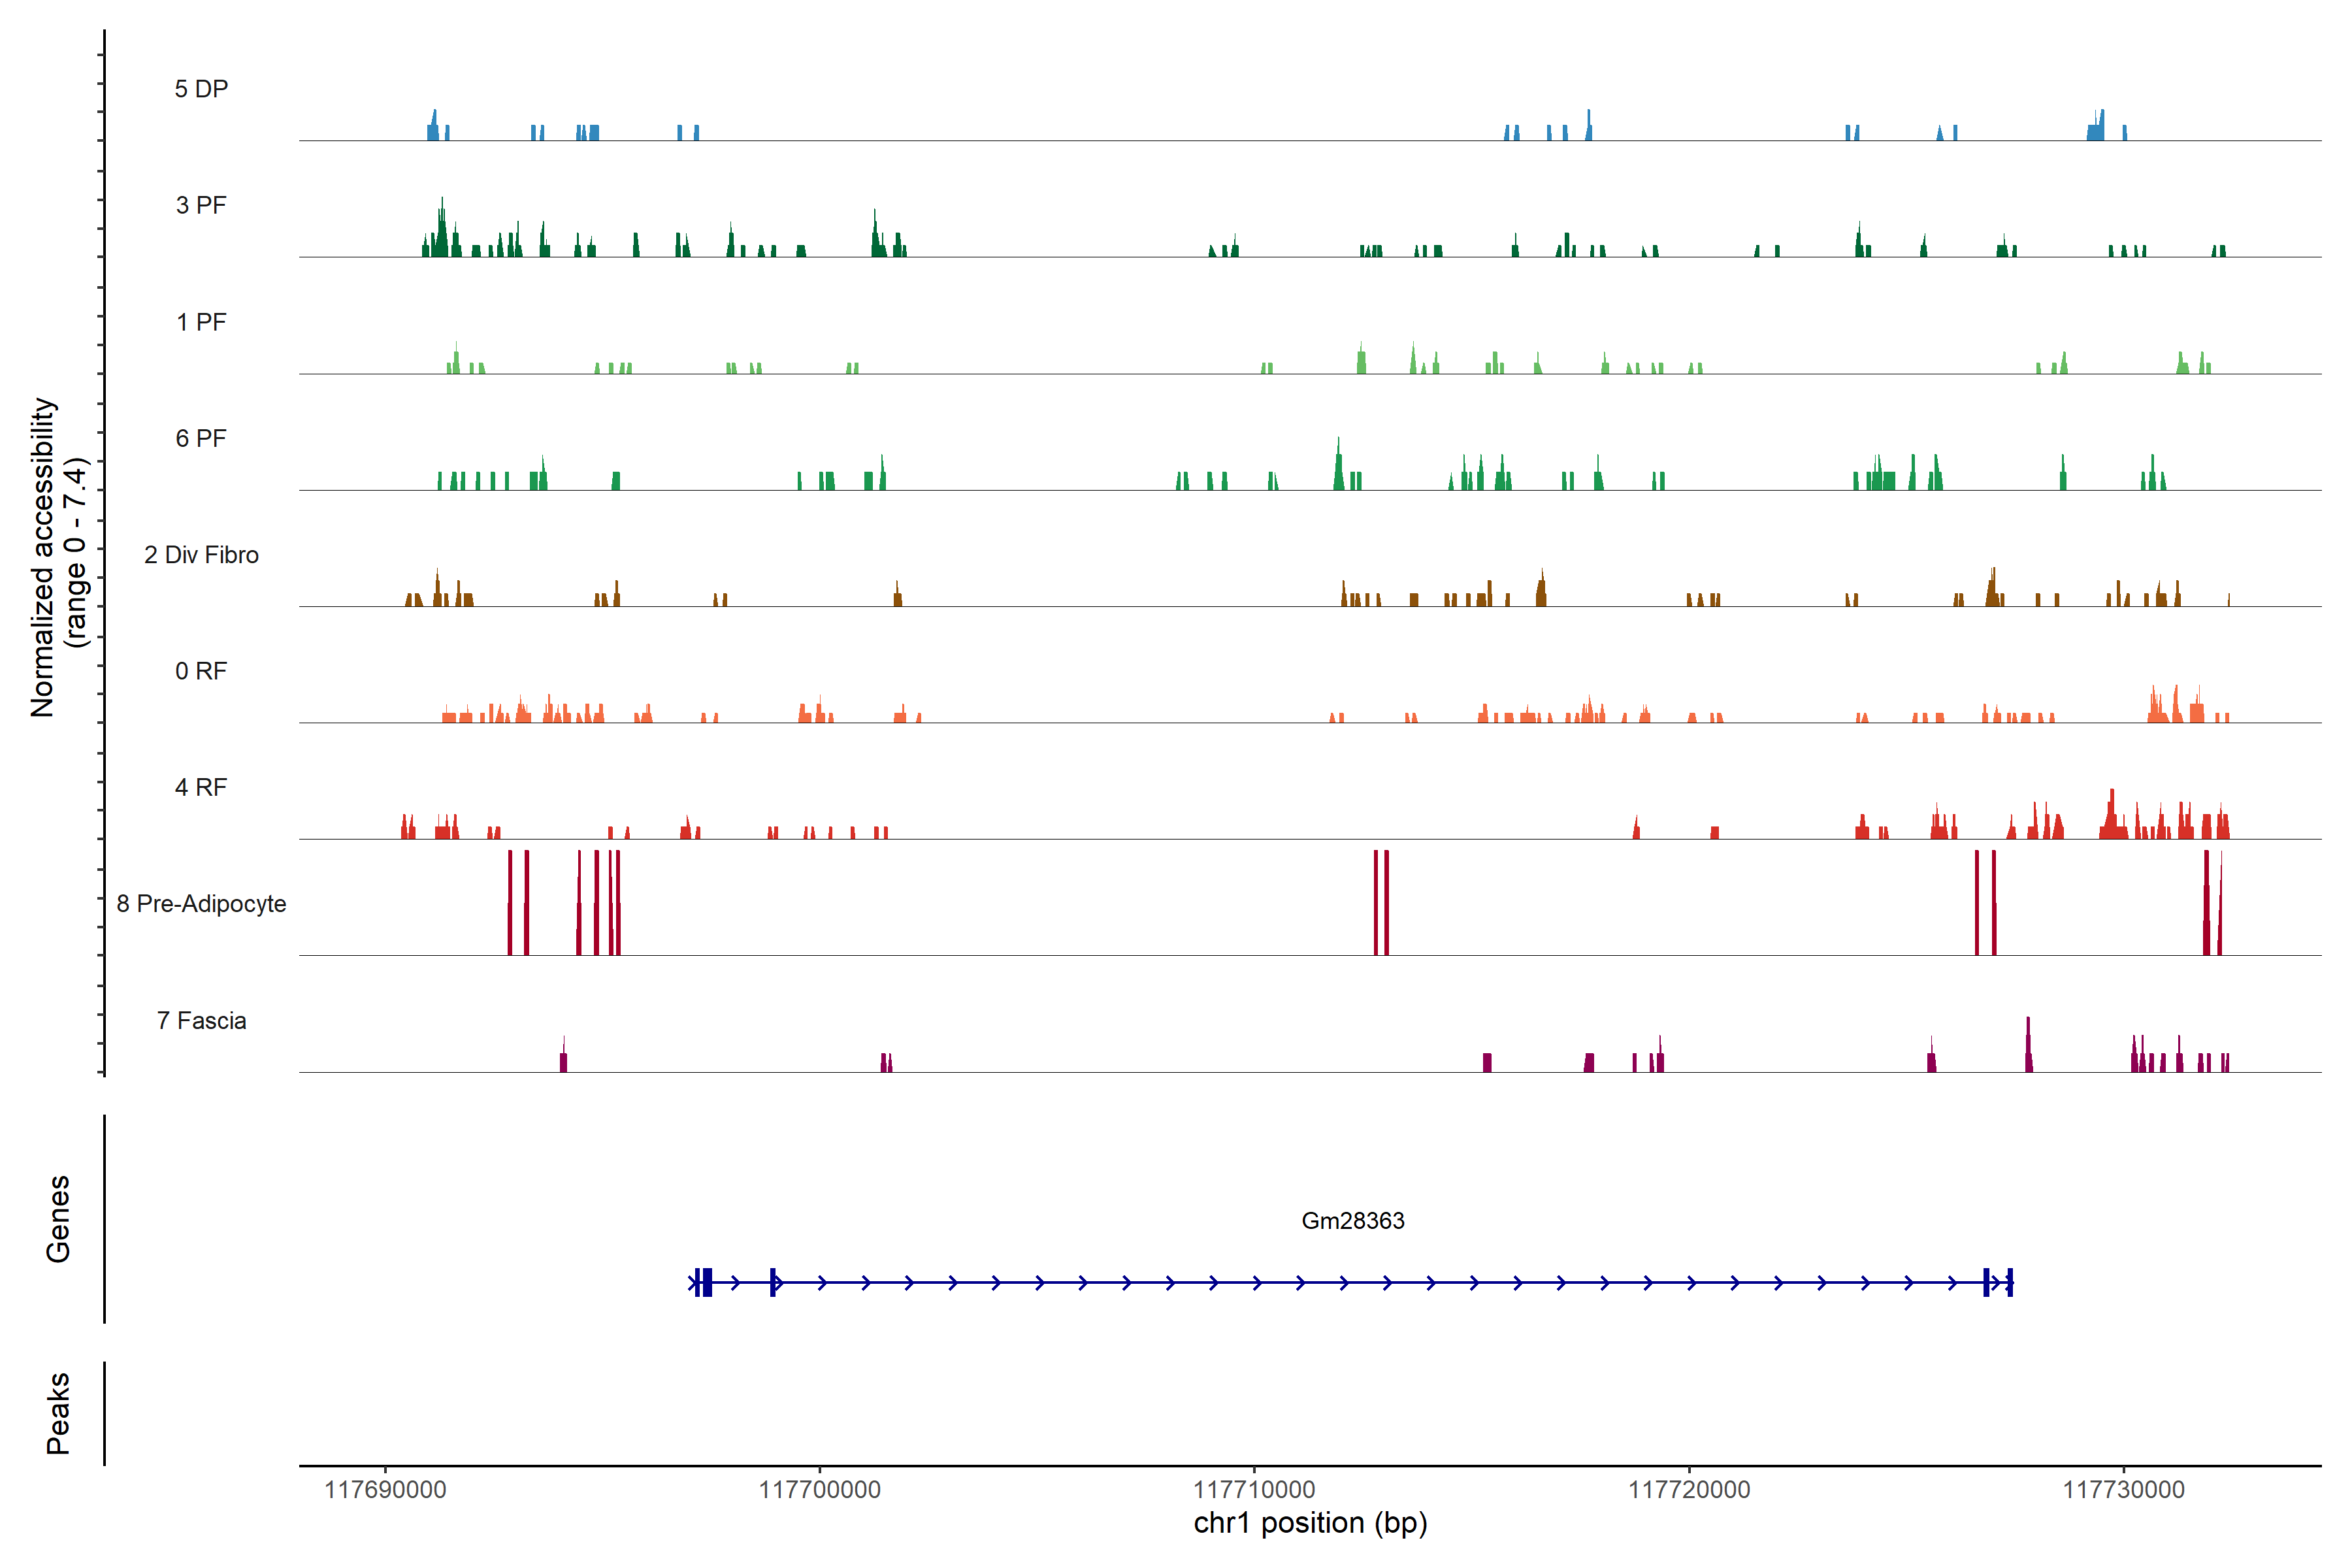Click the 2 Div Fibro track label
The height and width of the screenshot is (1568, 2352).
pos(201,555)
